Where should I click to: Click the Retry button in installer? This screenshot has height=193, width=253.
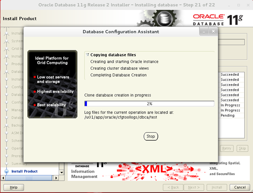coord(227,148)
